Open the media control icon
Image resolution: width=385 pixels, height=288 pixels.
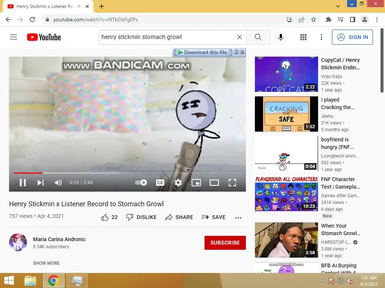click(340, 19)
